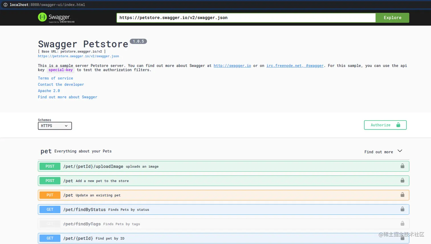Open the swagger.json link under the title
The image size is (431, 244).
78,56
